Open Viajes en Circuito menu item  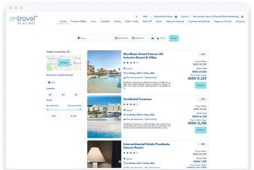tap(223, 21)
